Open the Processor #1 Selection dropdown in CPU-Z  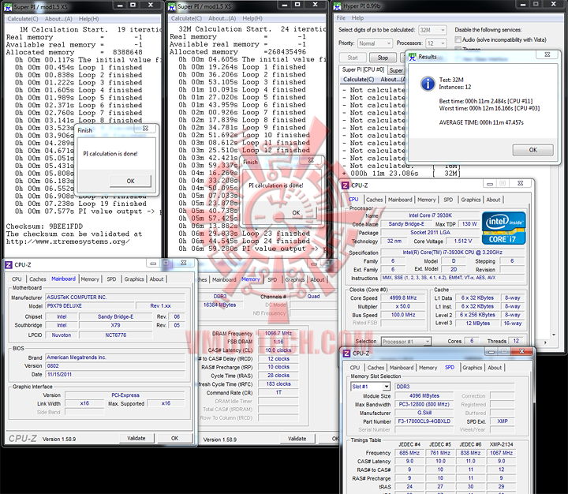pos(405,342)
